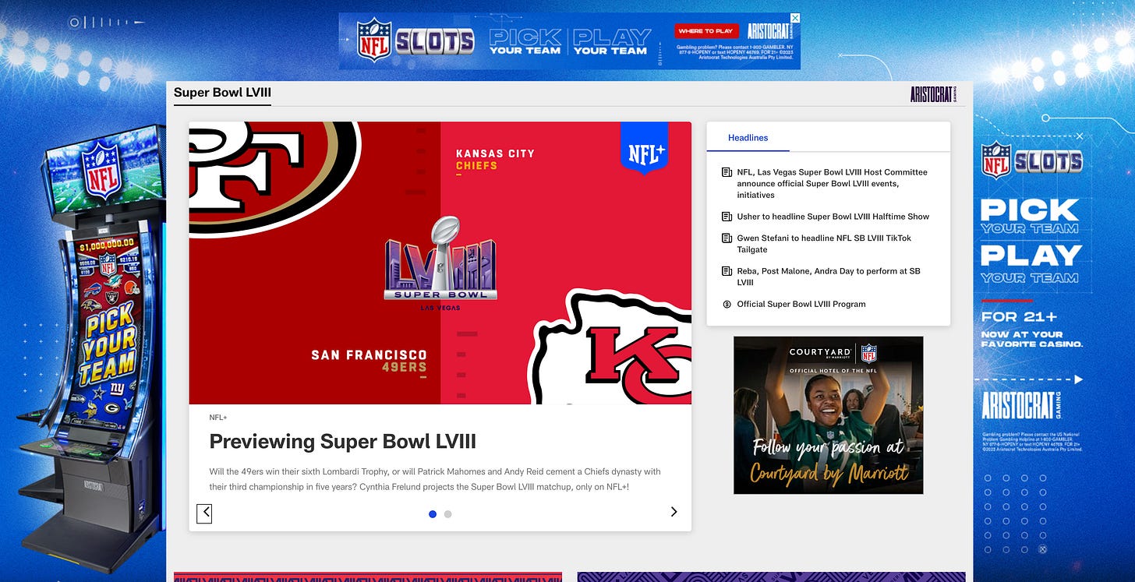Image resolution: width=1135 pixels, height=582 pixels.
Task: Click NFL Slots logo in right sidebar ad
Action: (1032, 159)
